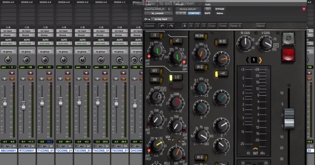Open RTCONS01 'Drums' output selector

(27, 35)
